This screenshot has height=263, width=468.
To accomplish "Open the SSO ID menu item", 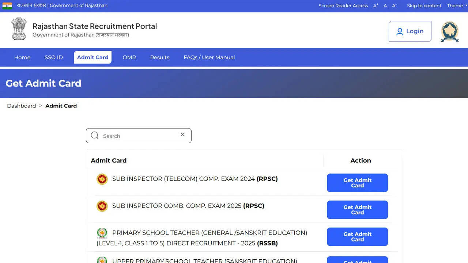I will pyautogui.click(x=54, y=57).
